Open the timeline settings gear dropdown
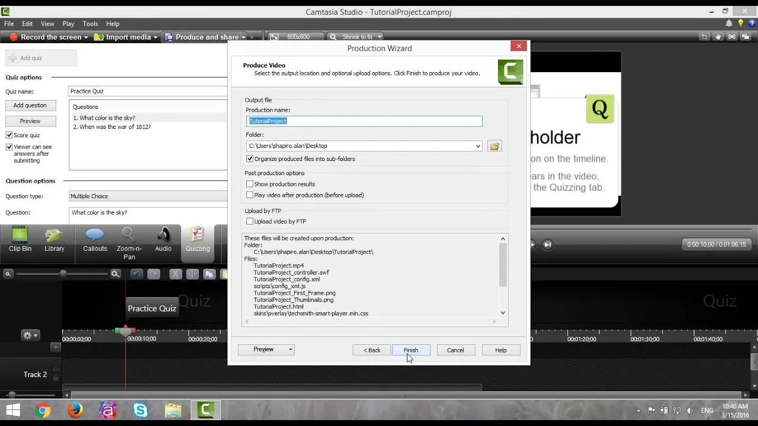 [30, 335]
